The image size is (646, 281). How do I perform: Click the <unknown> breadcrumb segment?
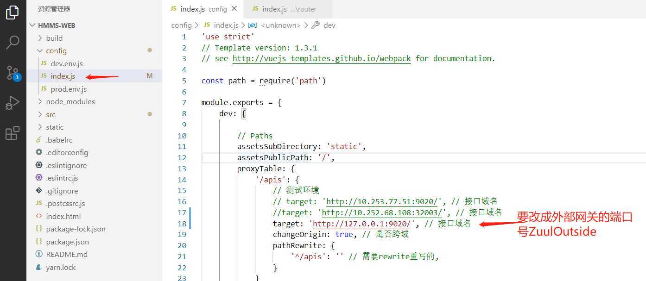point(275,25)
